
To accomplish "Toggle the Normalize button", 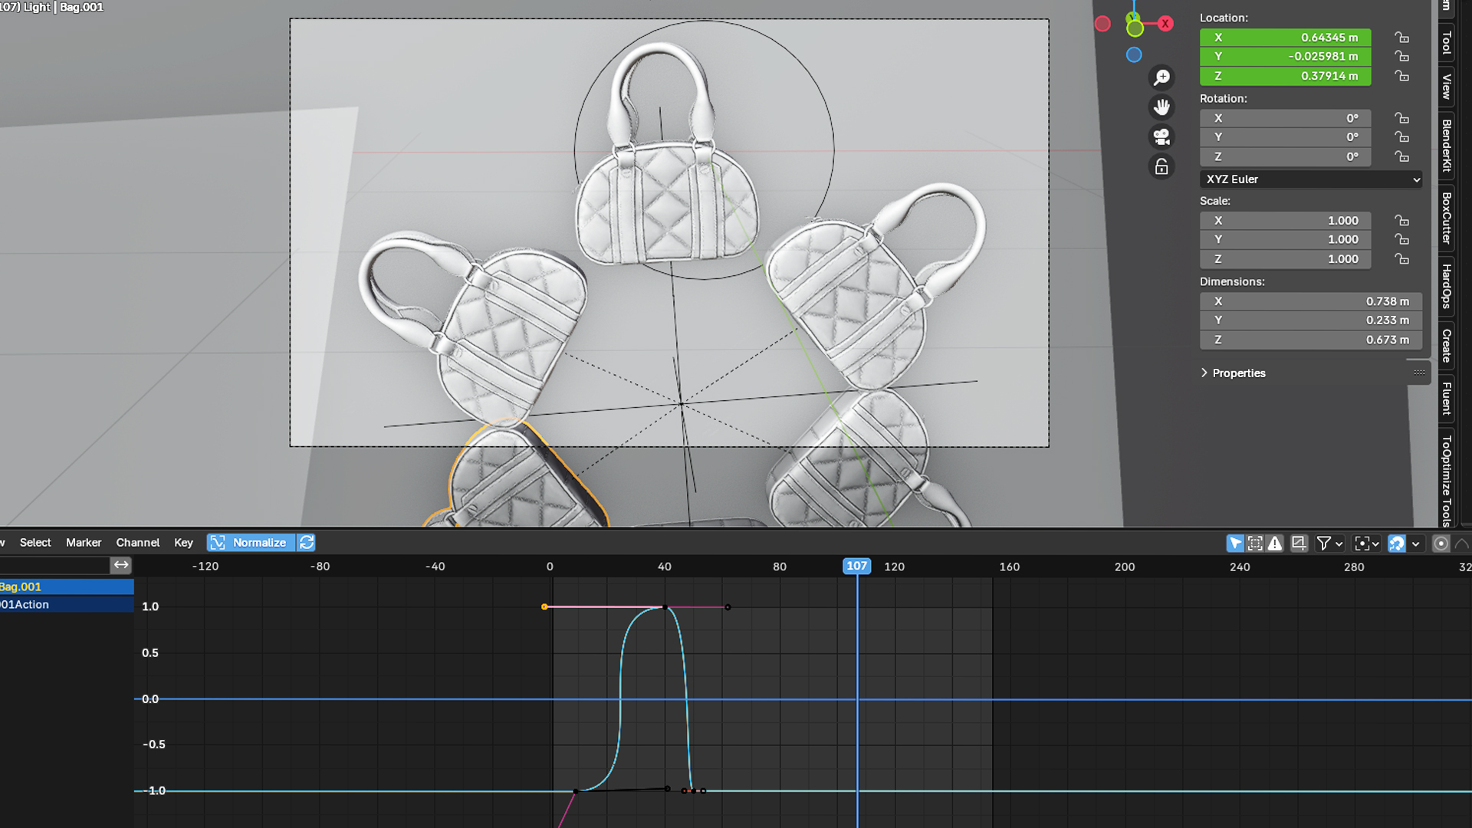I will click(251, 543).
